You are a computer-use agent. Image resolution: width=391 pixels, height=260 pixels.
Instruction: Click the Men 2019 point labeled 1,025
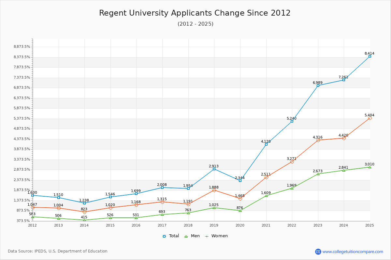click(214, 208)
